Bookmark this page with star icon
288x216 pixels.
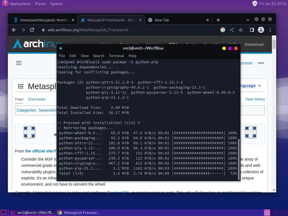(241, 30)
